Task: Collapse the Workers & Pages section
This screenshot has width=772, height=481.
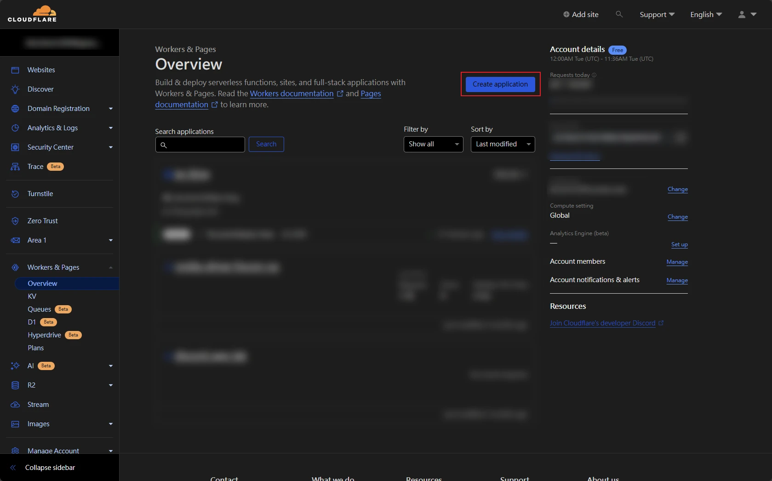Action: pos(111,267)
